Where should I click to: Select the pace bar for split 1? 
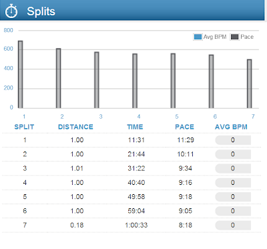pos(20,75)
